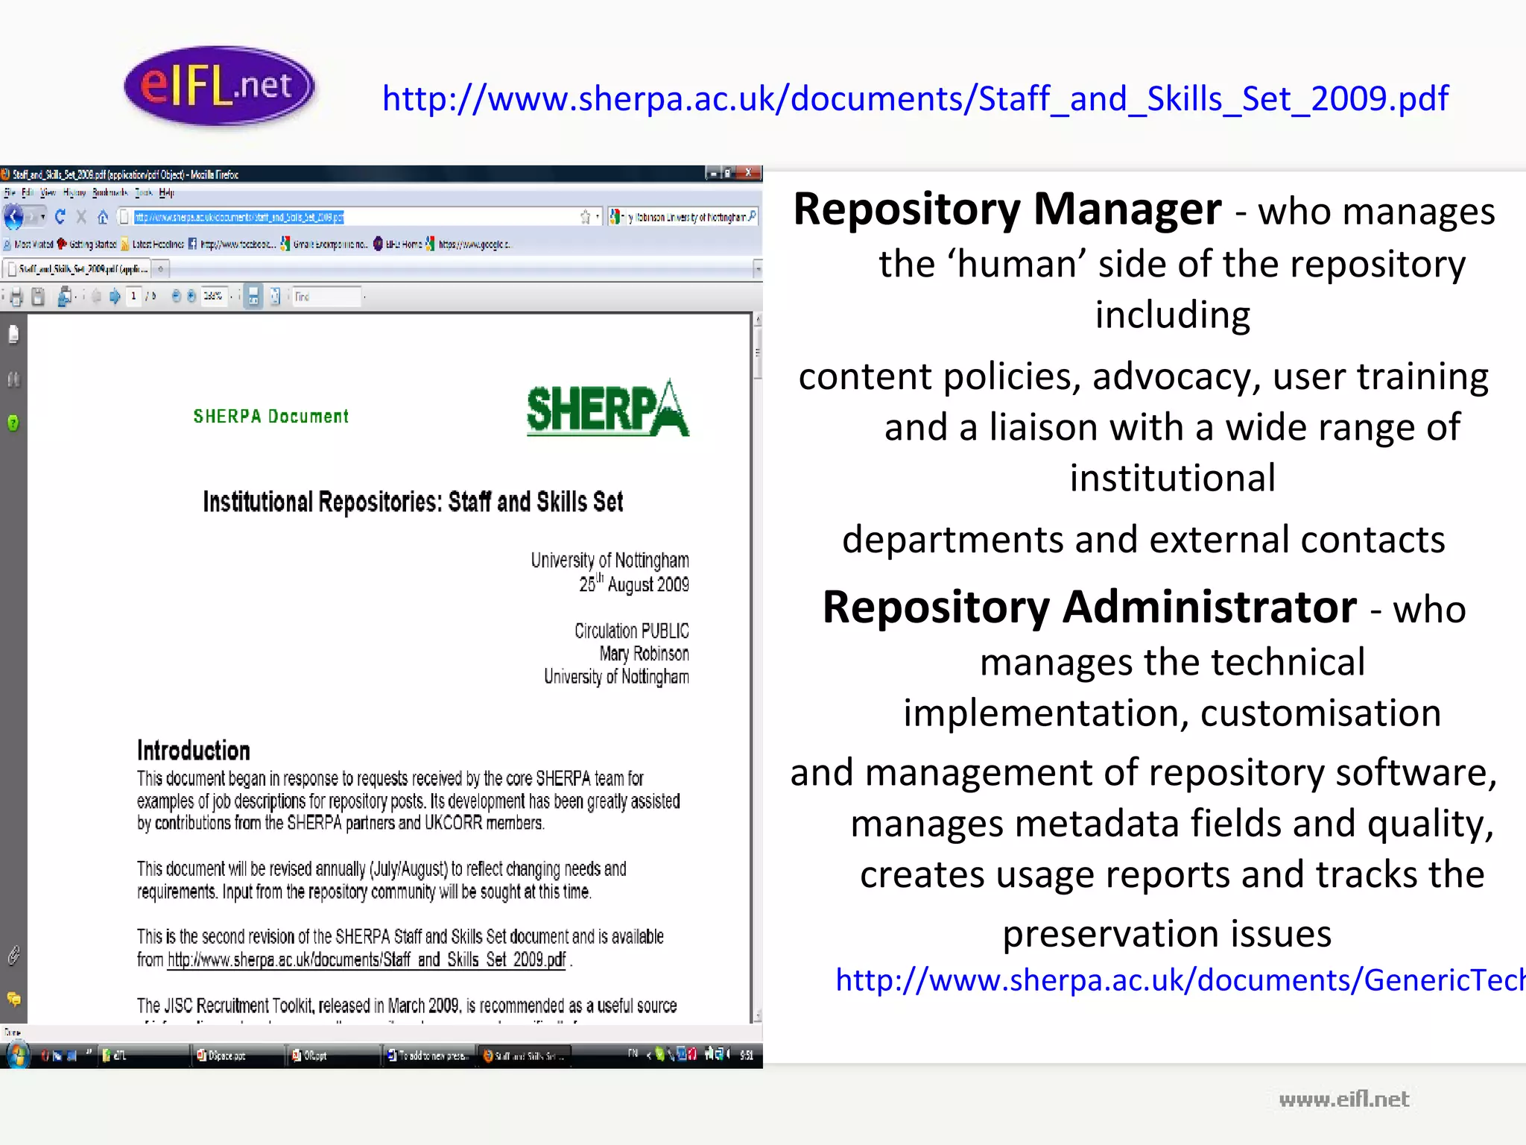Go to Firefox home page icon

coord(103,217)
